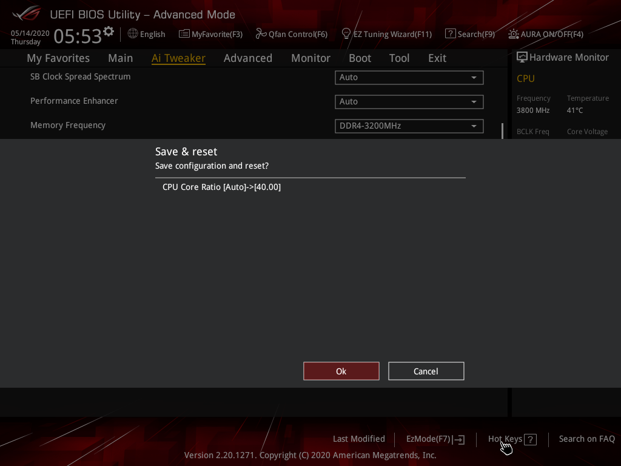621x466 pixels.
Task: Open the Exit tab
Action: [x=437, y=58]
